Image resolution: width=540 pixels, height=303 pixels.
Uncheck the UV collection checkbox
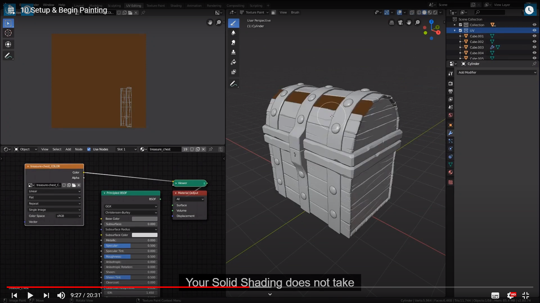(460, 30)
